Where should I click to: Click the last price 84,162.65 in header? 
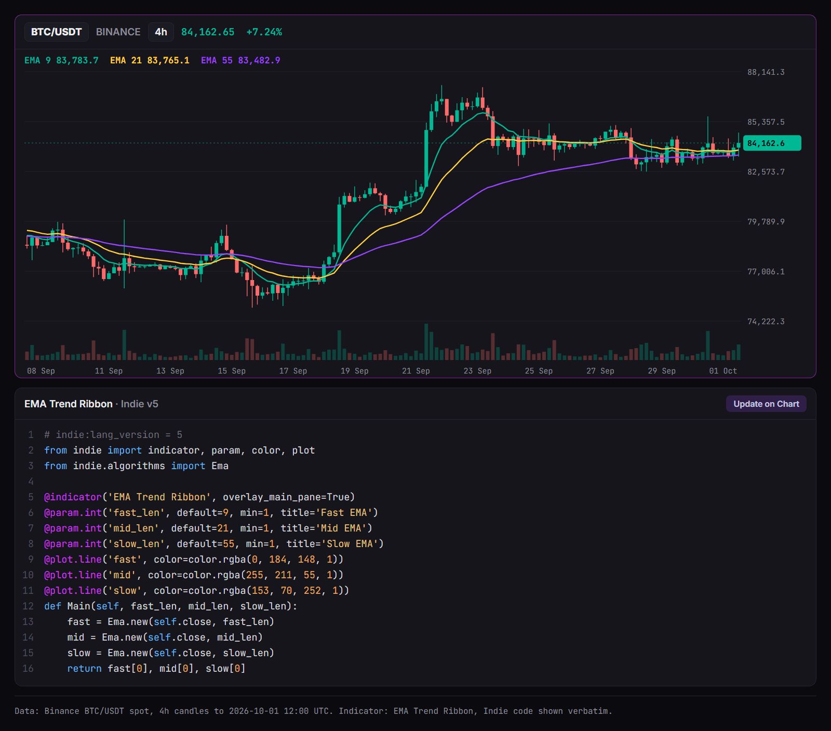208,32
